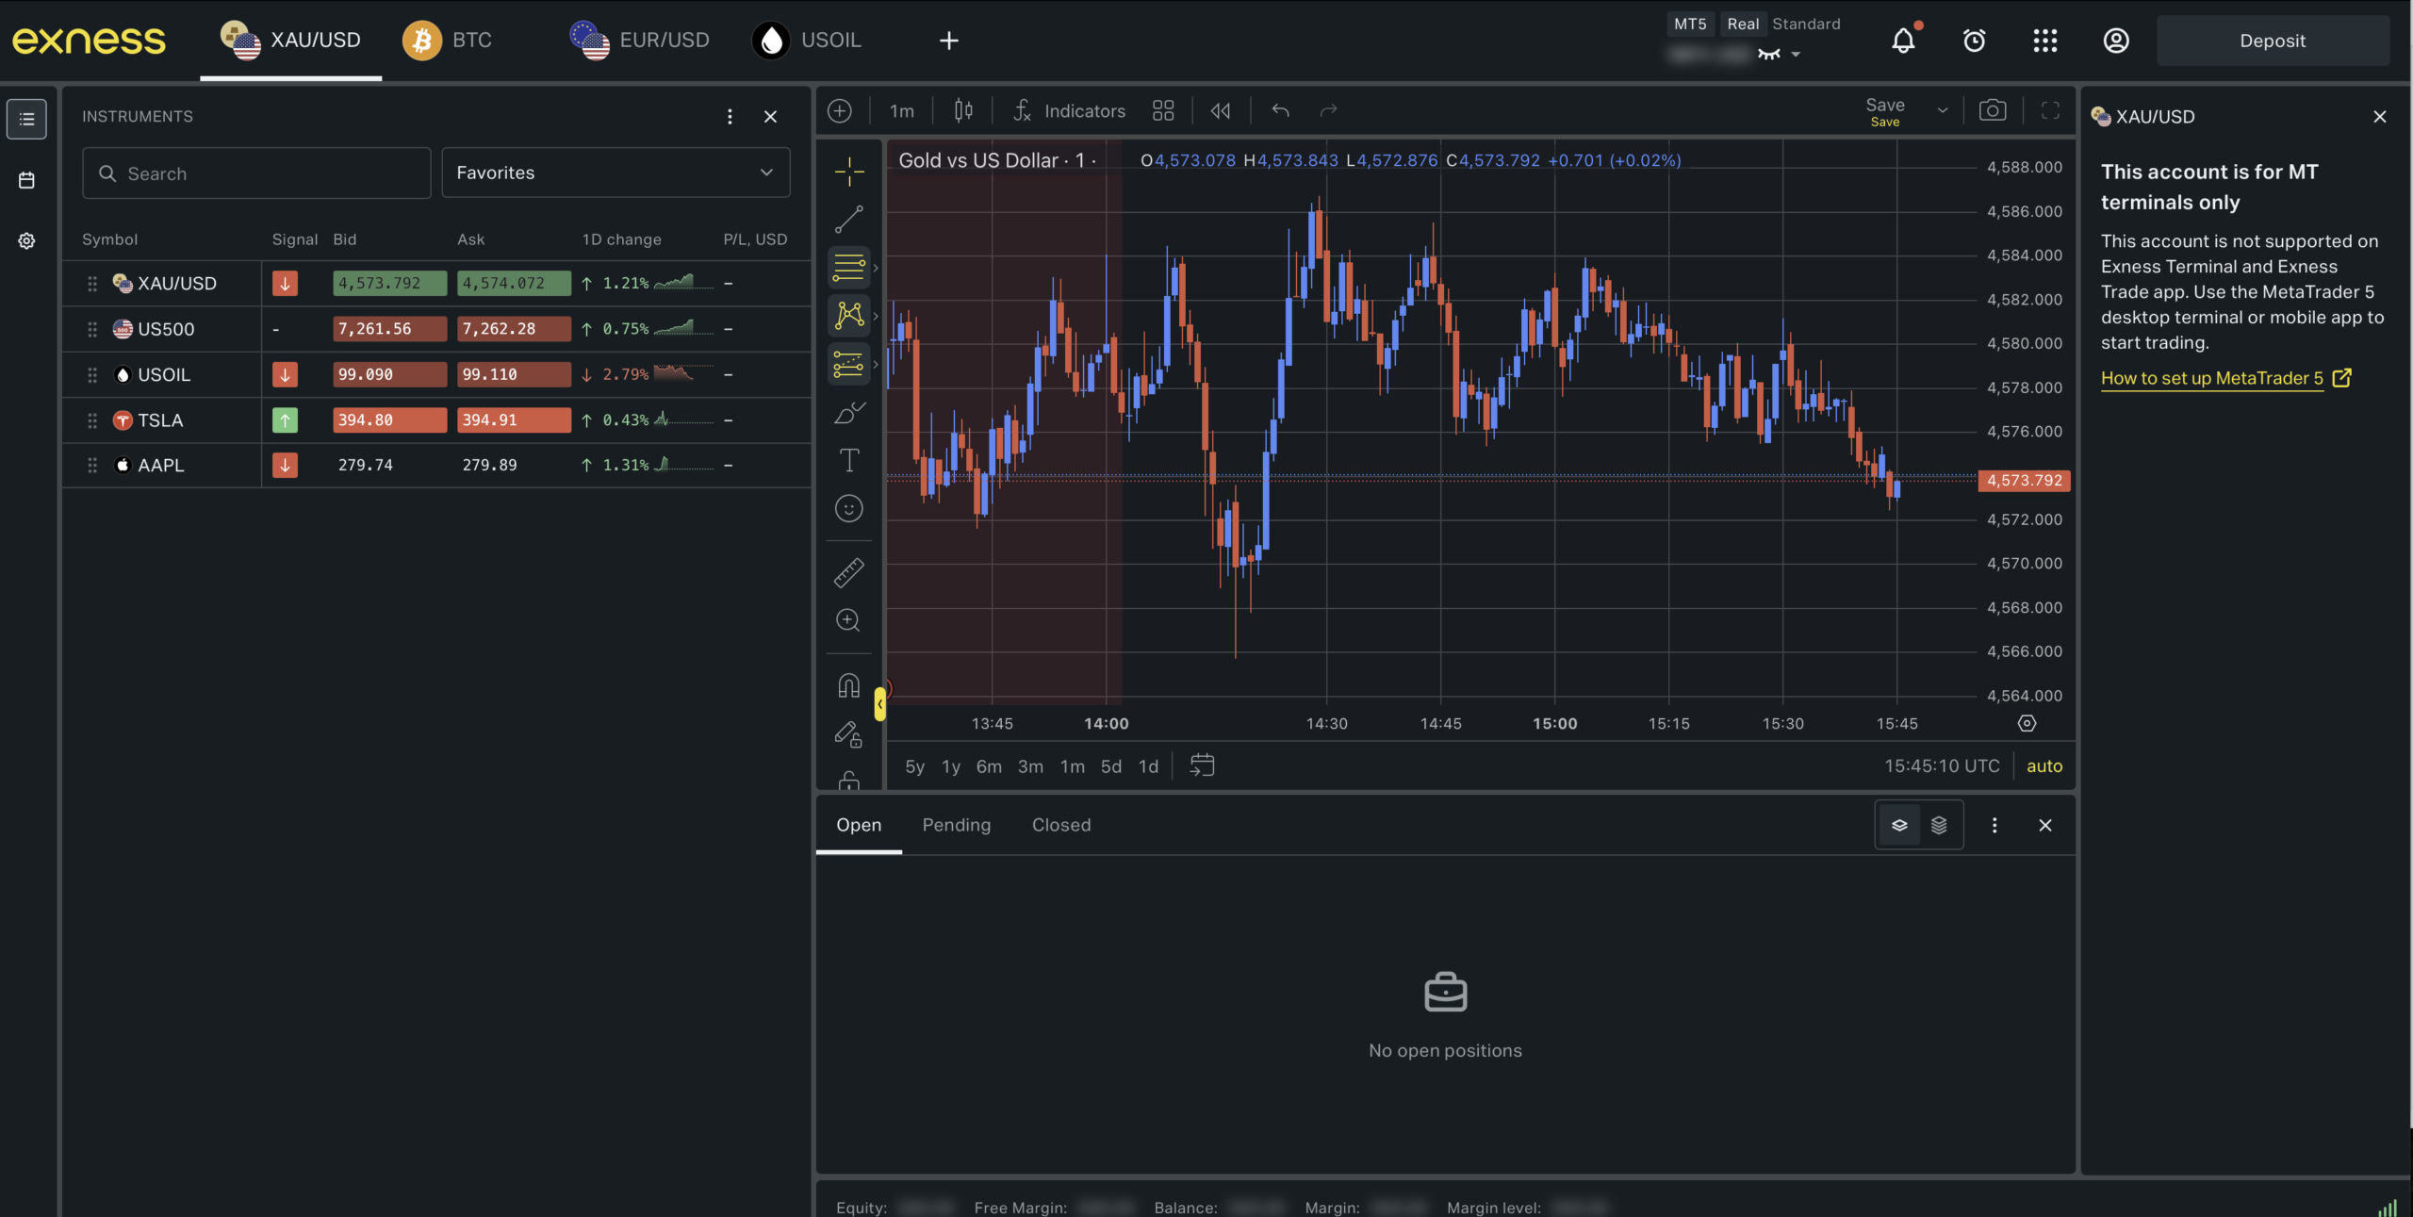Expand the Save layout dropdown arrow
The height and width of the screenshot is (1217, 2413).
[x=1943, y=111]
